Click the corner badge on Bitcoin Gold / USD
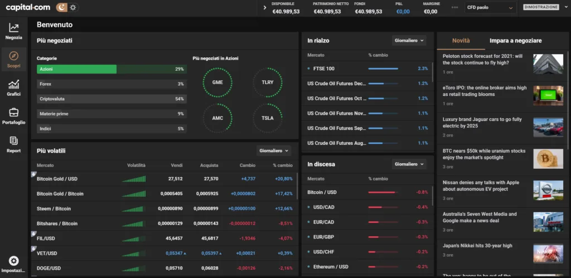This screenshot has width=571, height=278. pyautogui.click(x=33, y=174)
